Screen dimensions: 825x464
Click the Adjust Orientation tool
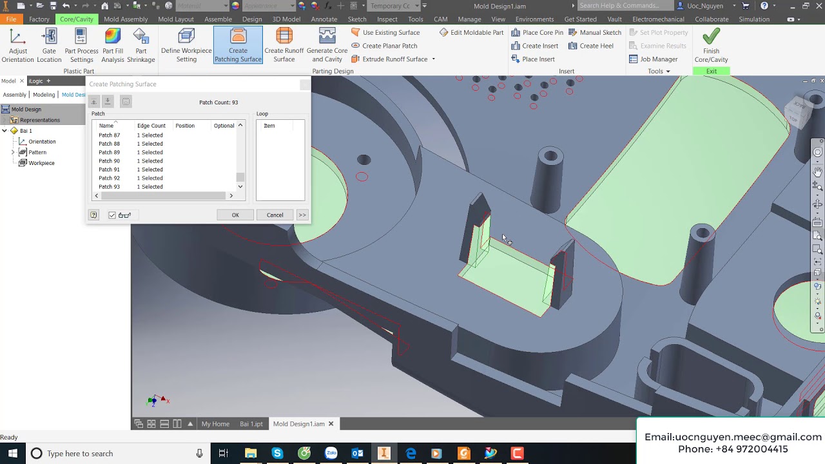(x=17, y=46)
